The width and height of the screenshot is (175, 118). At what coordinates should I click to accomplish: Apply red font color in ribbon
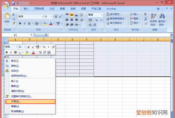point(51,23)
